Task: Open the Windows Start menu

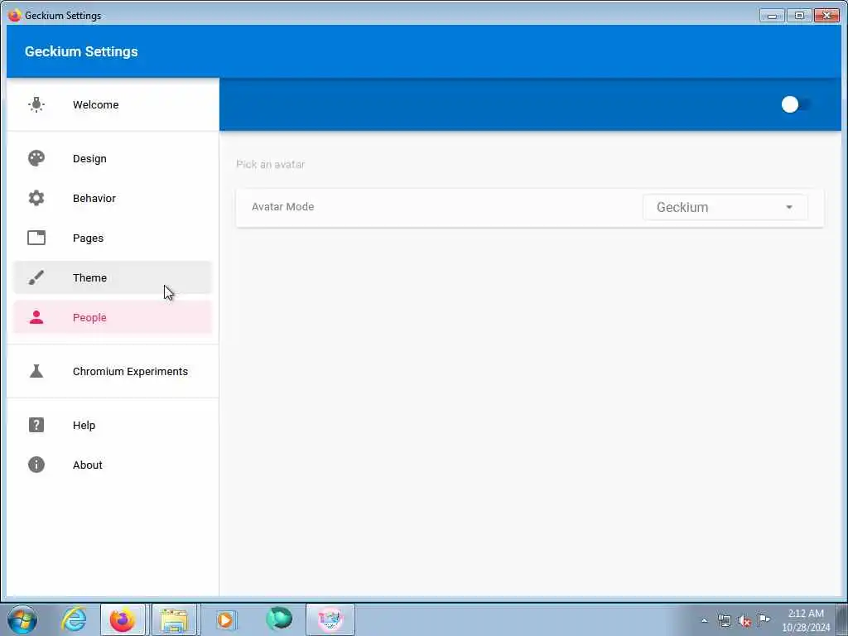Action: [x=22, y=619]
